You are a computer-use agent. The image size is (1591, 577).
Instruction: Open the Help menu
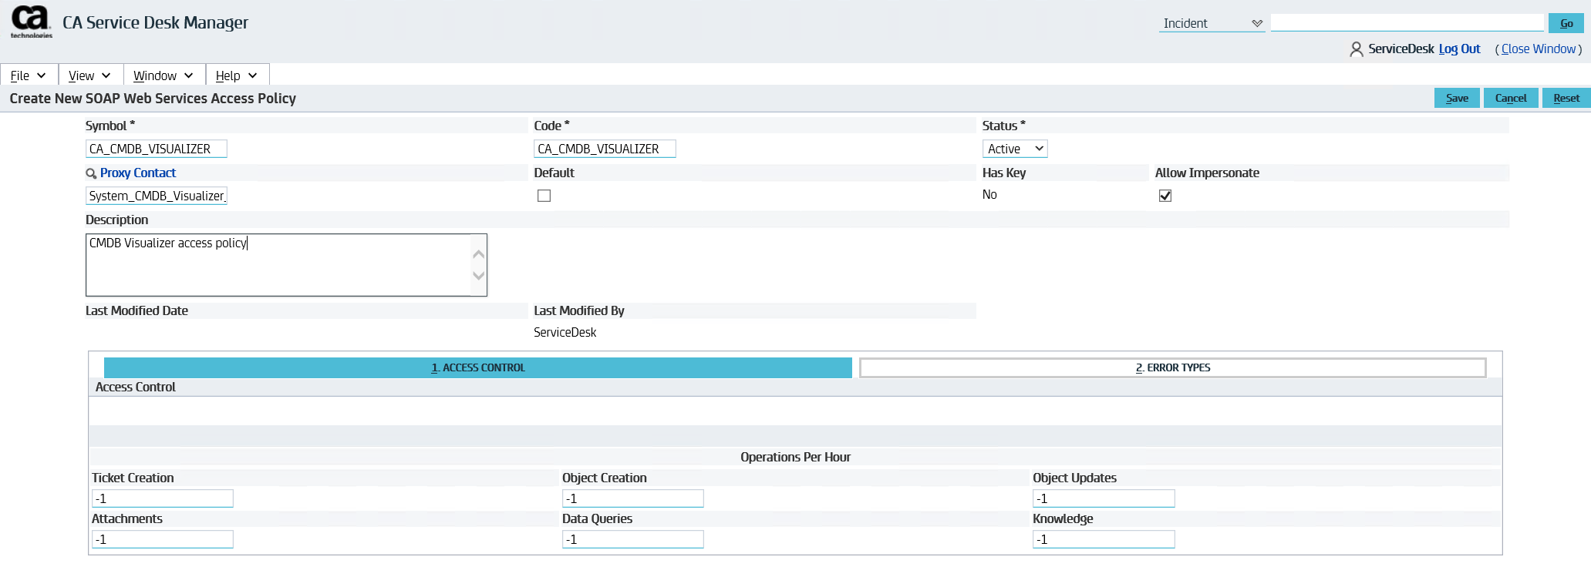tap(236, 75)
